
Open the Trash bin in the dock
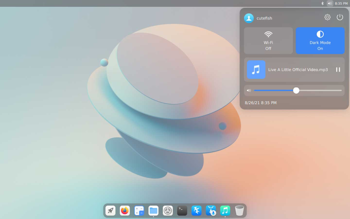[239, 211]
